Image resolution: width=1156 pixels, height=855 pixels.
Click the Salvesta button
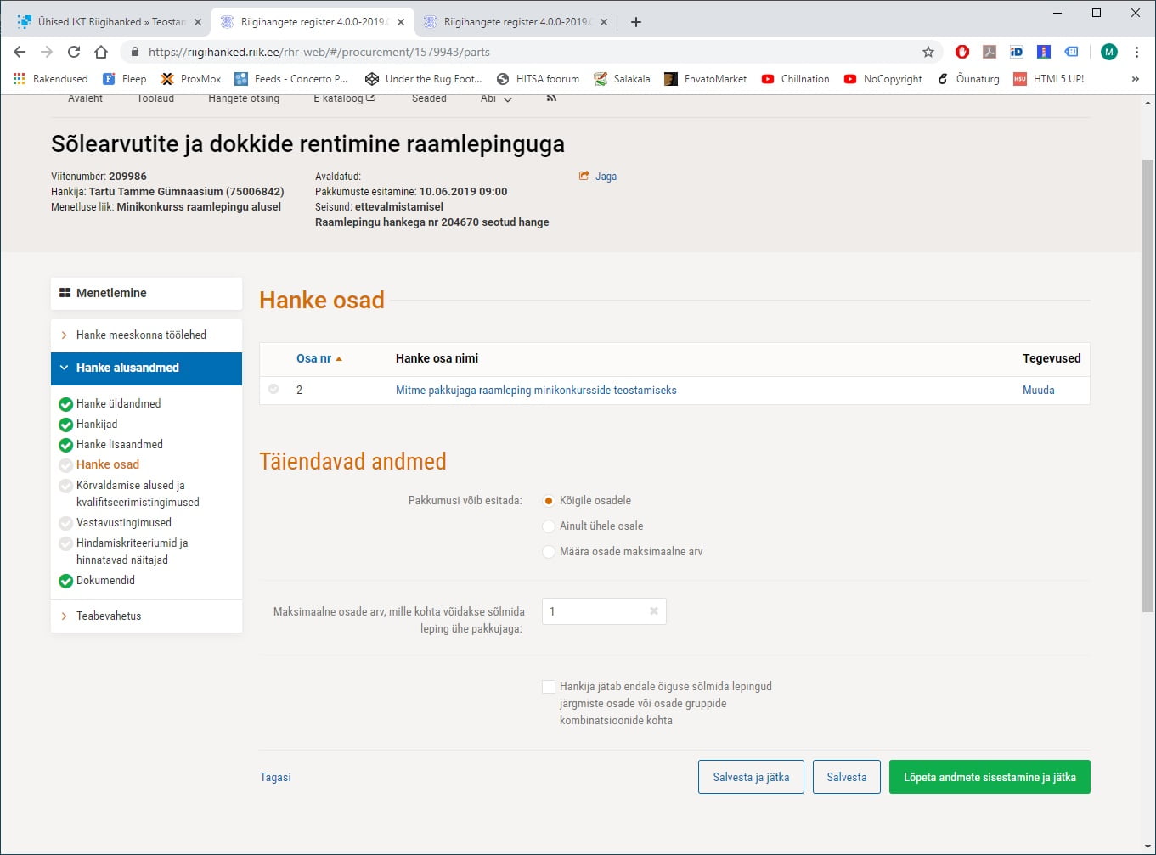pyautogui.click(x=847, y=777)
